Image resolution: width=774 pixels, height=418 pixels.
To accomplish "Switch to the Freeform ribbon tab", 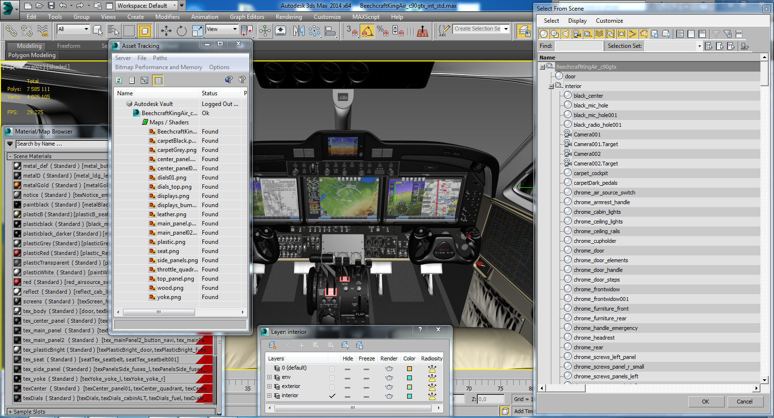I will tap(69, 46).
